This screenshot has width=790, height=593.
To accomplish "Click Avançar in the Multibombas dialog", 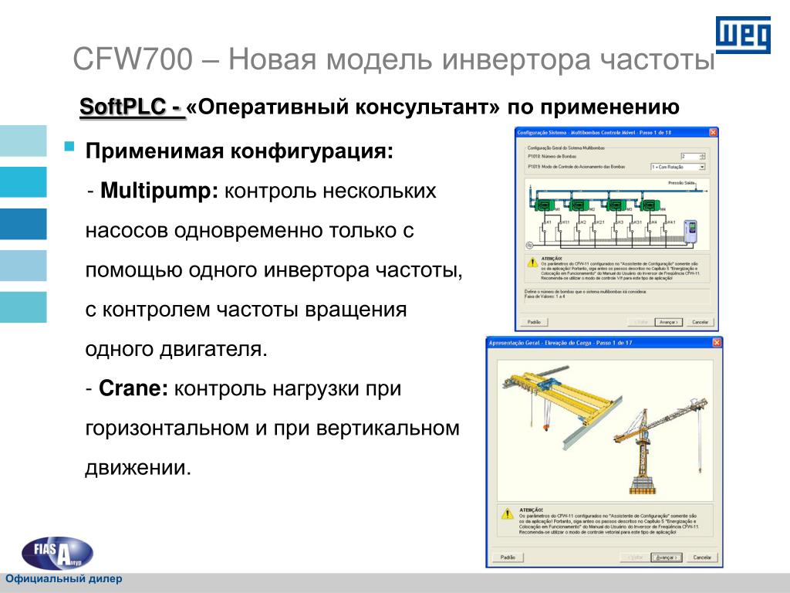I will tap(669, 322).
